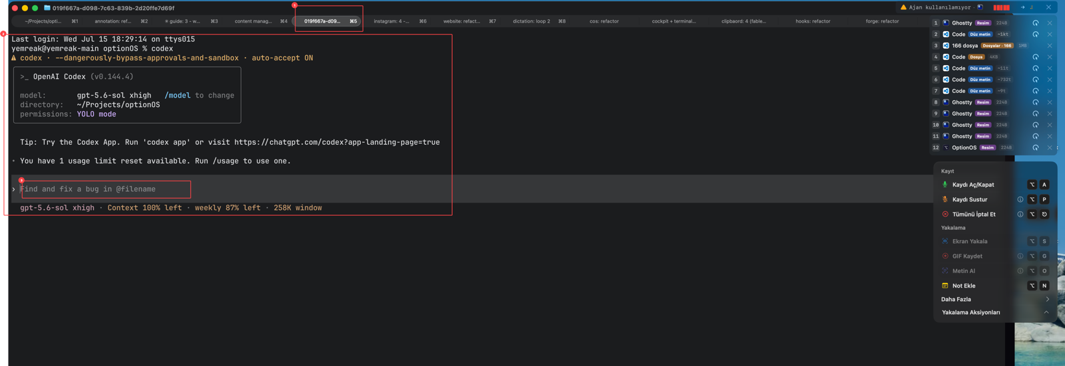1065x366 pixels.
Task: Click the red bars indicator in the top bar
Action: [x=1001, y=7]
